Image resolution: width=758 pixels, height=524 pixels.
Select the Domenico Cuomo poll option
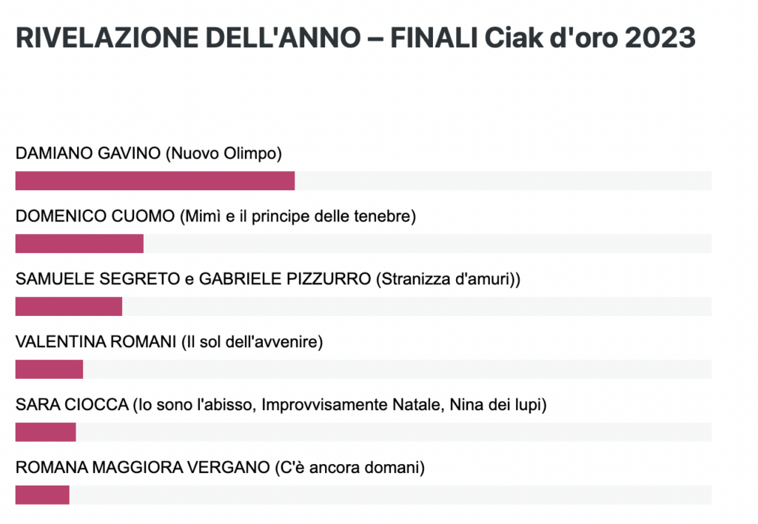(x=215, y=216)
